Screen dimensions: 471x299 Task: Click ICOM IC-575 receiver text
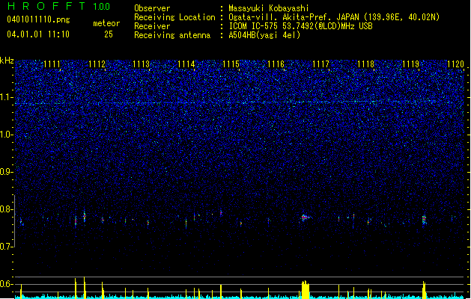point(300,26)
